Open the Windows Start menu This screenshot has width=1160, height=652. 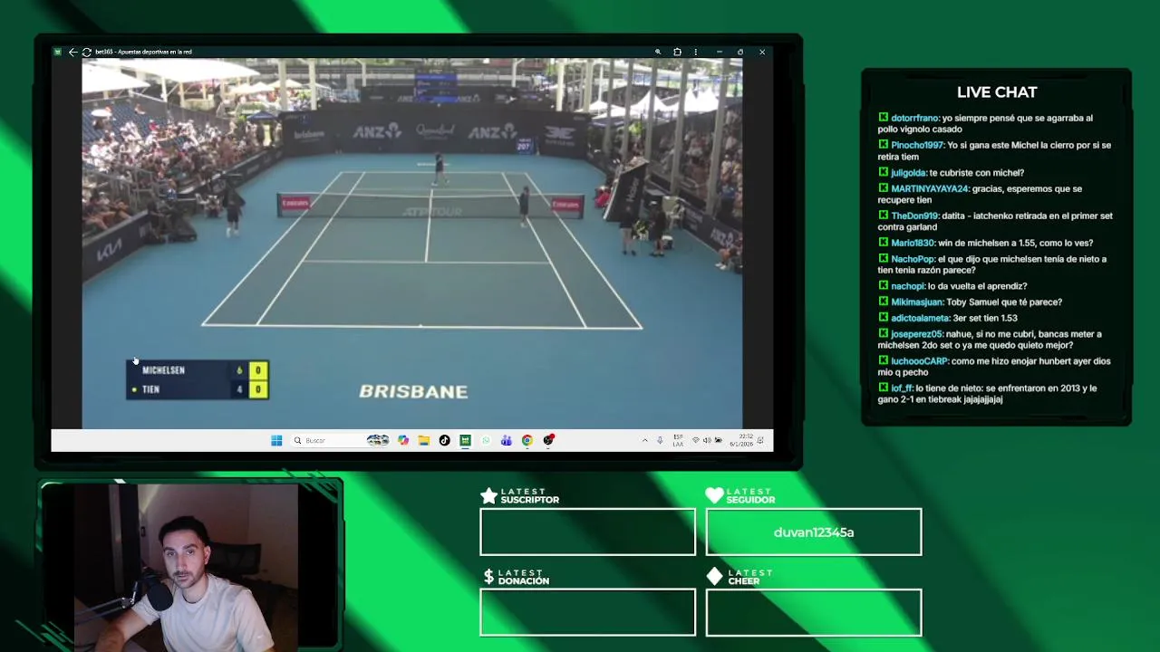point(276,441)
